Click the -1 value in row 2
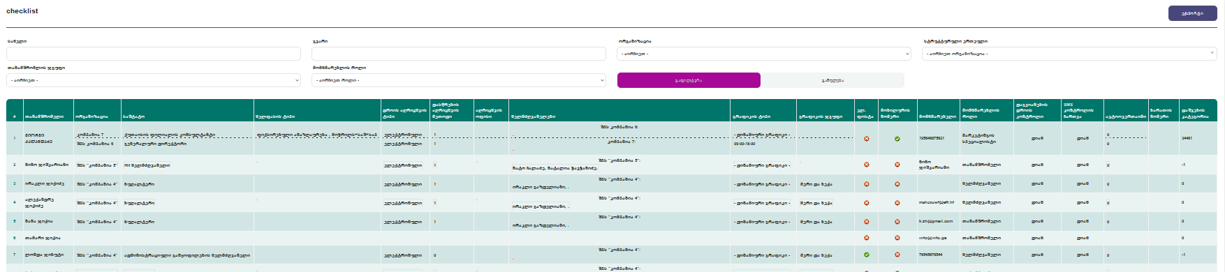The image size is (1225, 272). [x=1184, y=165]
